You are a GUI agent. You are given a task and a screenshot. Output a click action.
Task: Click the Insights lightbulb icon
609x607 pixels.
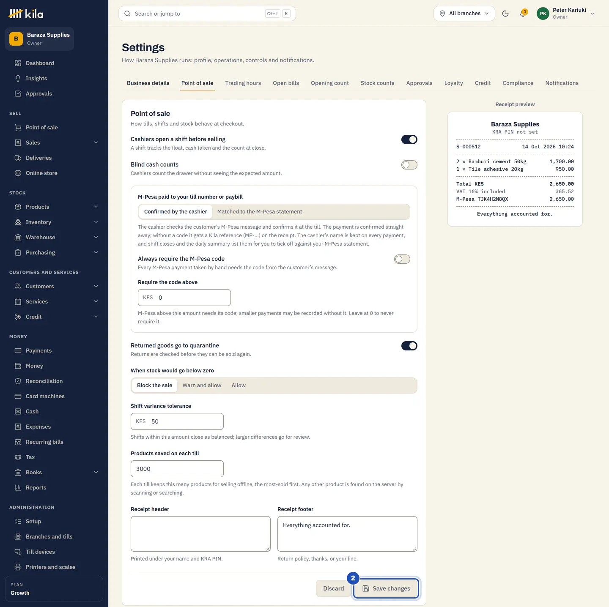click(18, 78)
